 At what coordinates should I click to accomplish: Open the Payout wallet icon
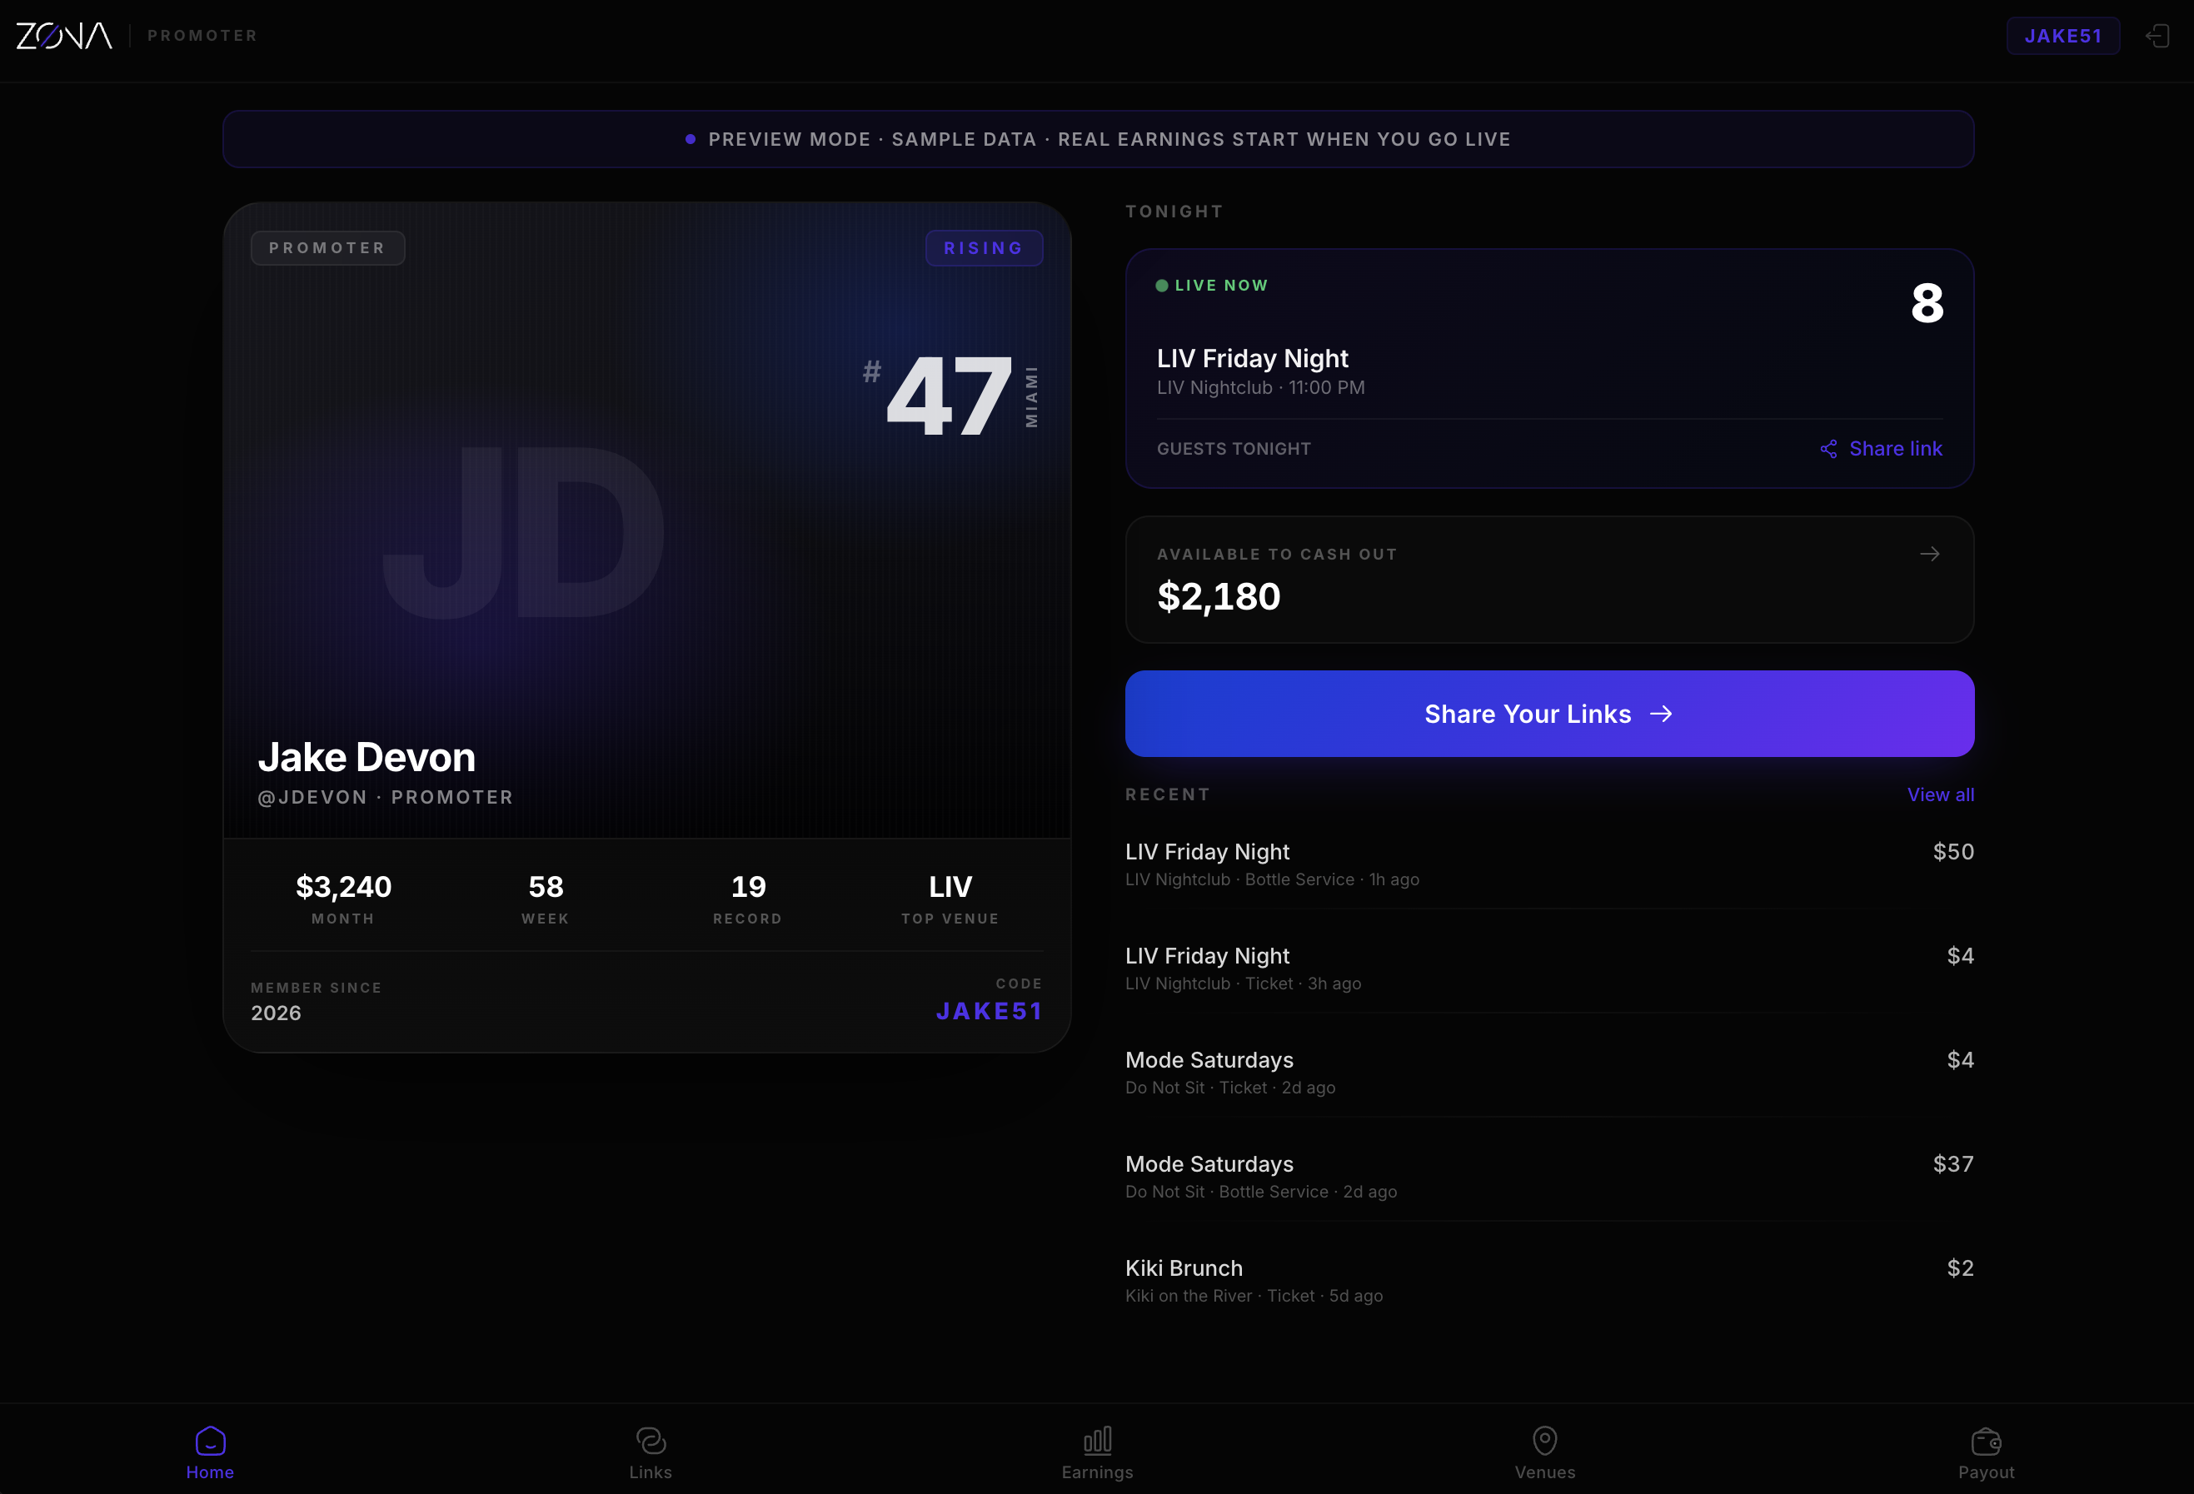1986,1440
